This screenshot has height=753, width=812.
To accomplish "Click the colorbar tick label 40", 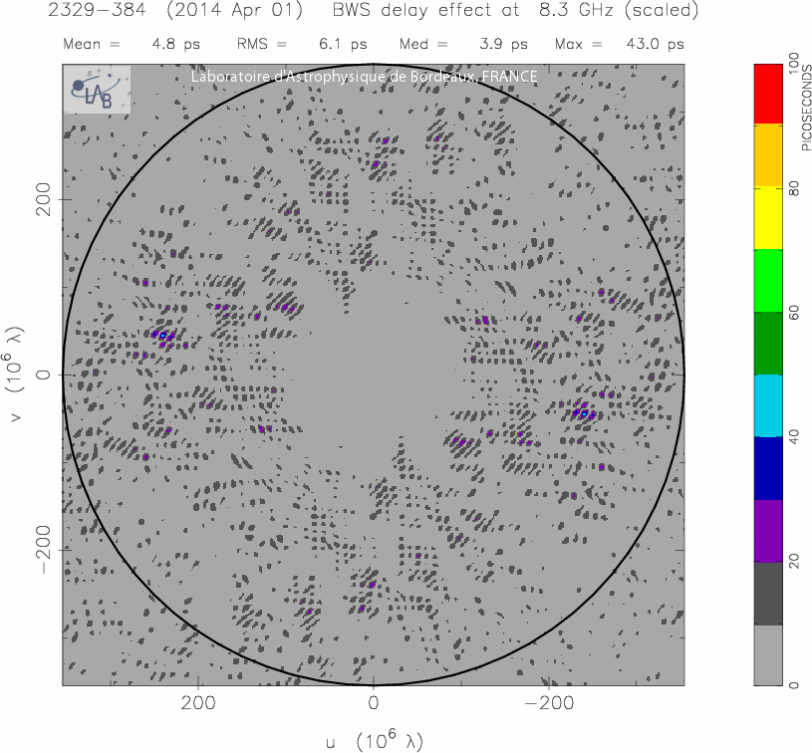I will tap(793, 436).
